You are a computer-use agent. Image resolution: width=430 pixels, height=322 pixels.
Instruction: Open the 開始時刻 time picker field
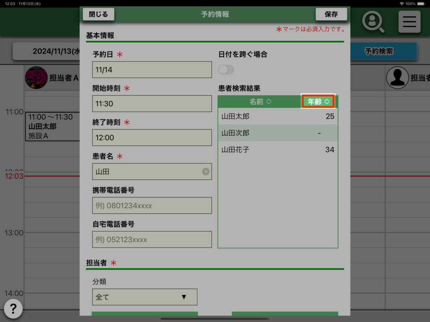coord(152,104)
